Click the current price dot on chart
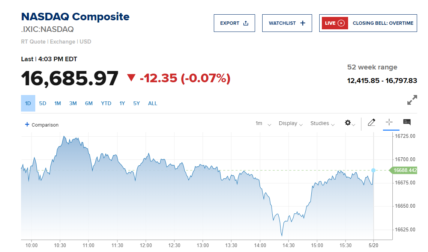The image size is (428, 252). click(374, 171)
